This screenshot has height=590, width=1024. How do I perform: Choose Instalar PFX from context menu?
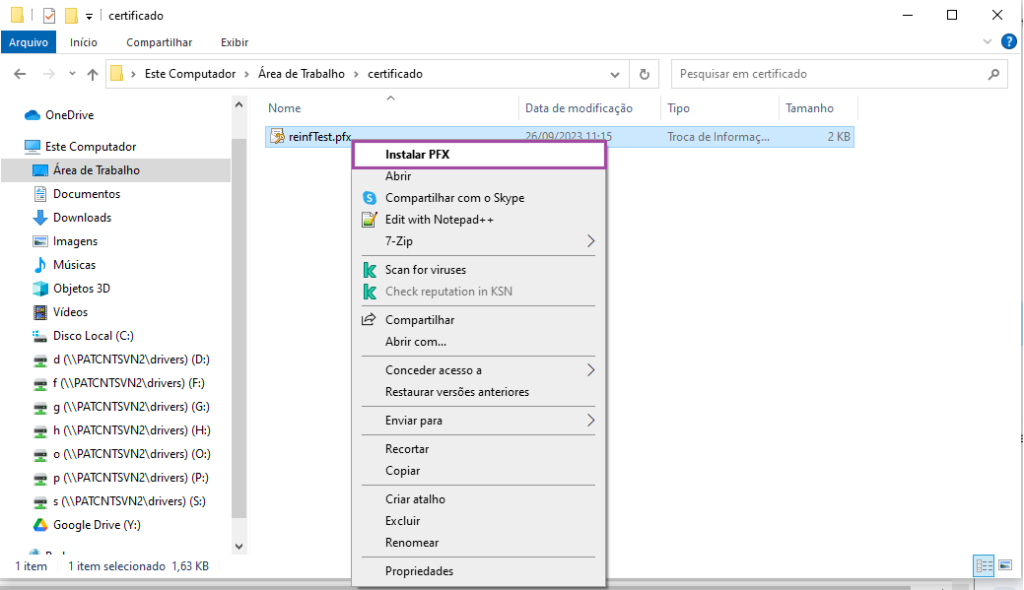coord(418,155)
